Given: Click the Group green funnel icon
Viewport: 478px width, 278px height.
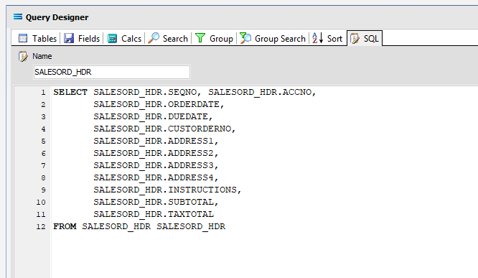Looking at the screenshot, I should pyautogui.click(x=200, y=38).
